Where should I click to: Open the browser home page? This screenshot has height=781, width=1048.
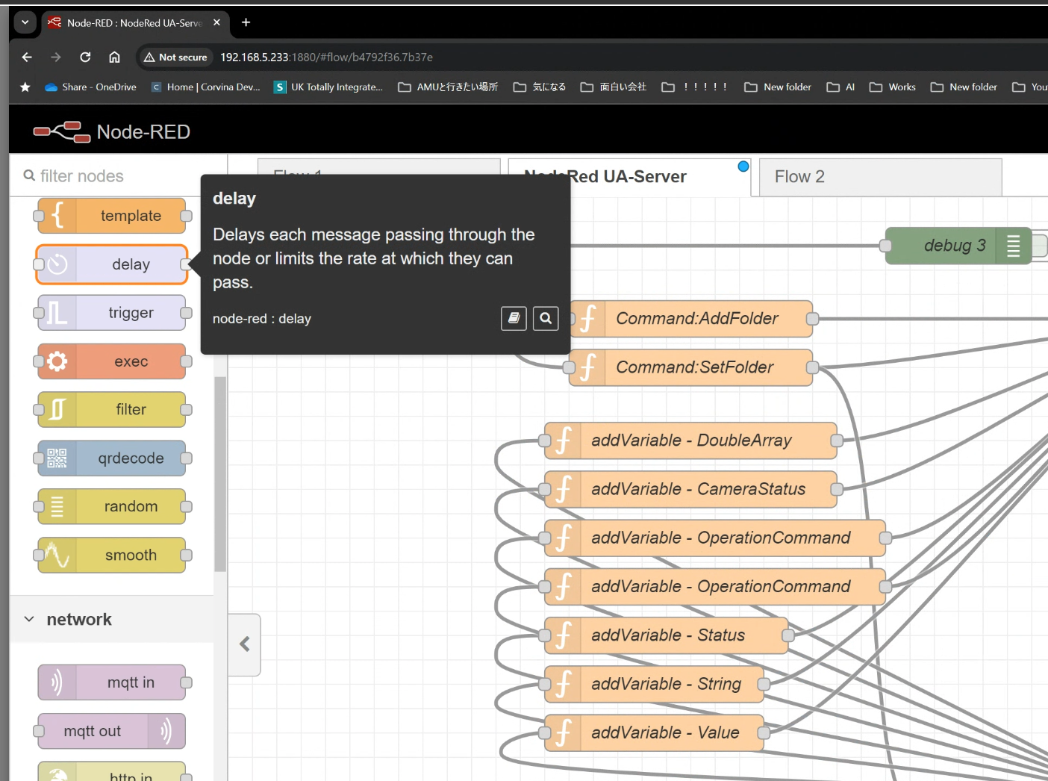pos(114,57)
